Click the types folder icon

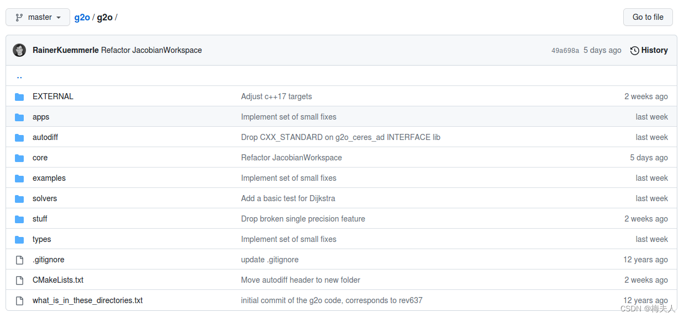[19, 239]
